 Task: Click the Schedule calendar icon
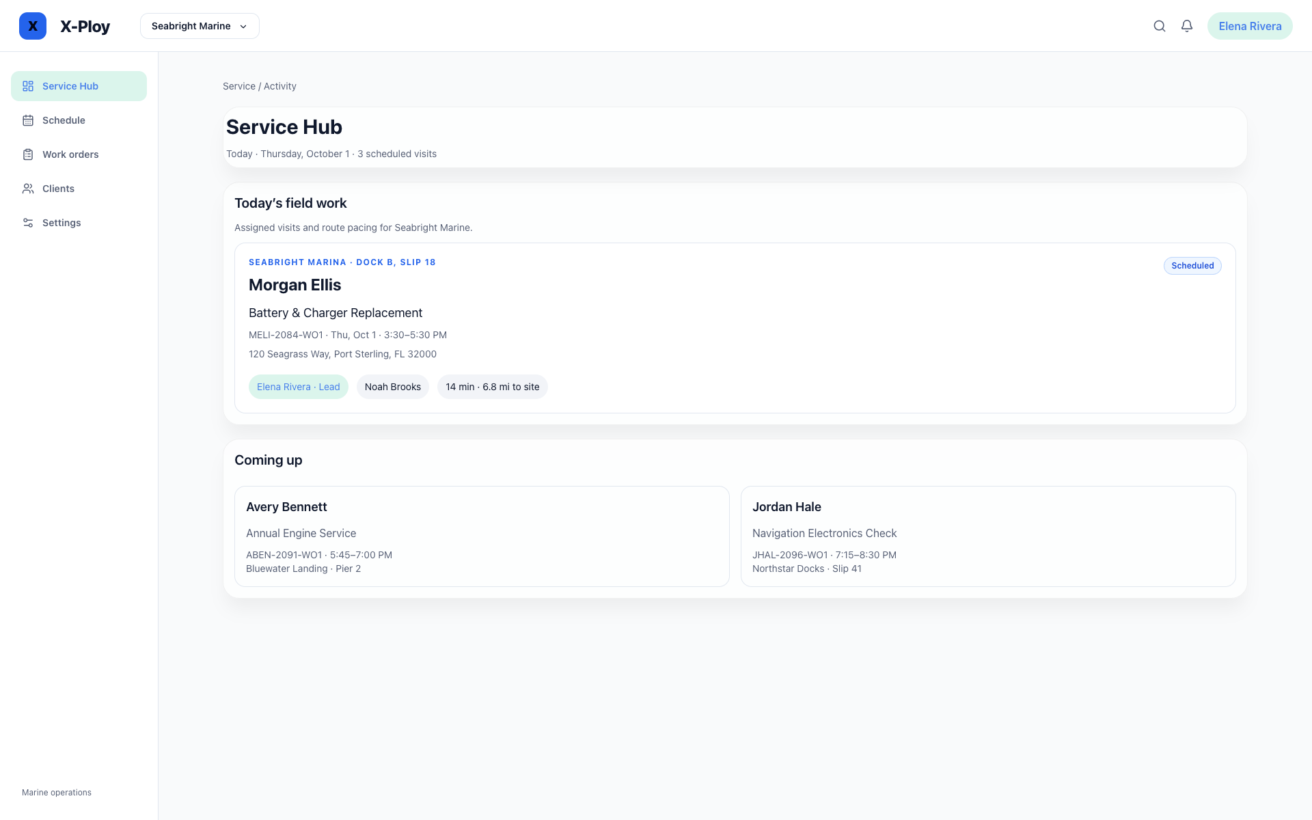(x=28, y=120)
